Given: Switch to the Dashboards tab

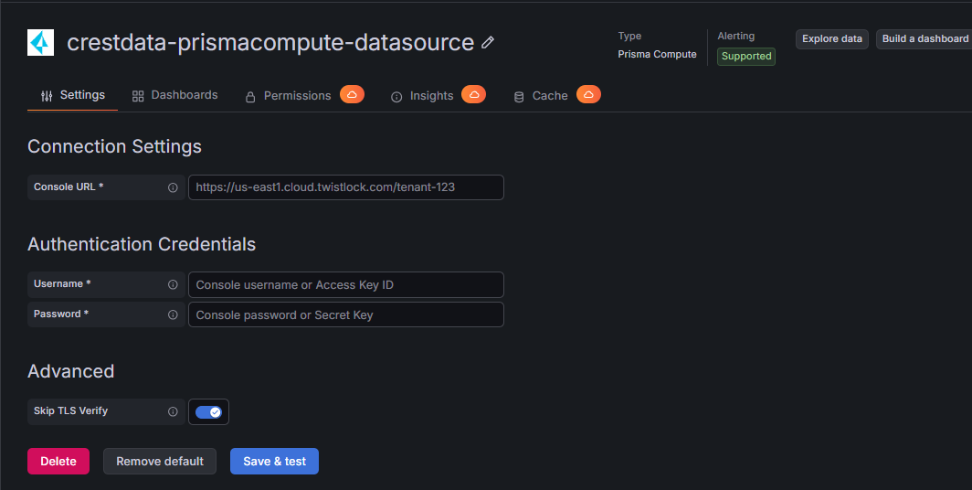Looking at the screenshot, I should (174, 95).
